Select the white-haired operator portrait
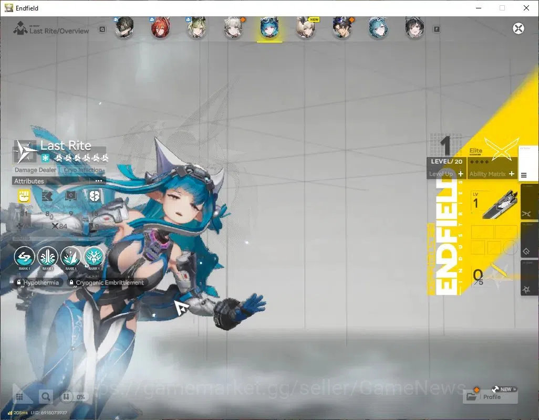Image resolution: width=539 pixels, height=420 pixels. pos(233,28)
